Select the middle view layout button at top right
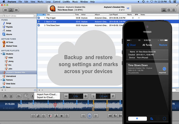Image resolution: width=179 pixels, height=124 pixels. click(169, 10)
